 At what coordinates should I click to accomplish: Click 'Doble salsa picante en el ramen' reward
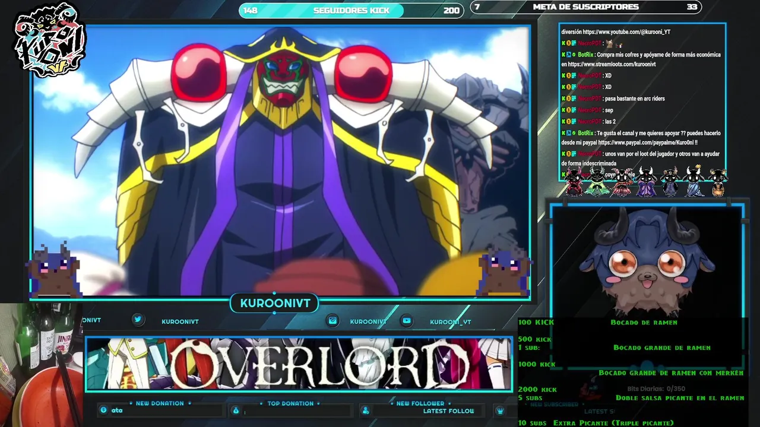[x=680, y=398]
